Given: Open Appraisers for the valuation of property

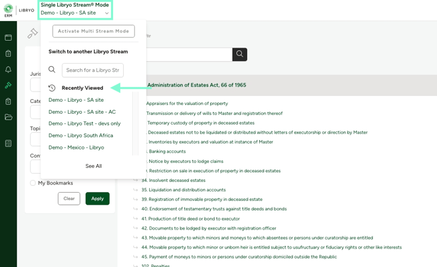Looking at the screenshot, I should point(187,104).
